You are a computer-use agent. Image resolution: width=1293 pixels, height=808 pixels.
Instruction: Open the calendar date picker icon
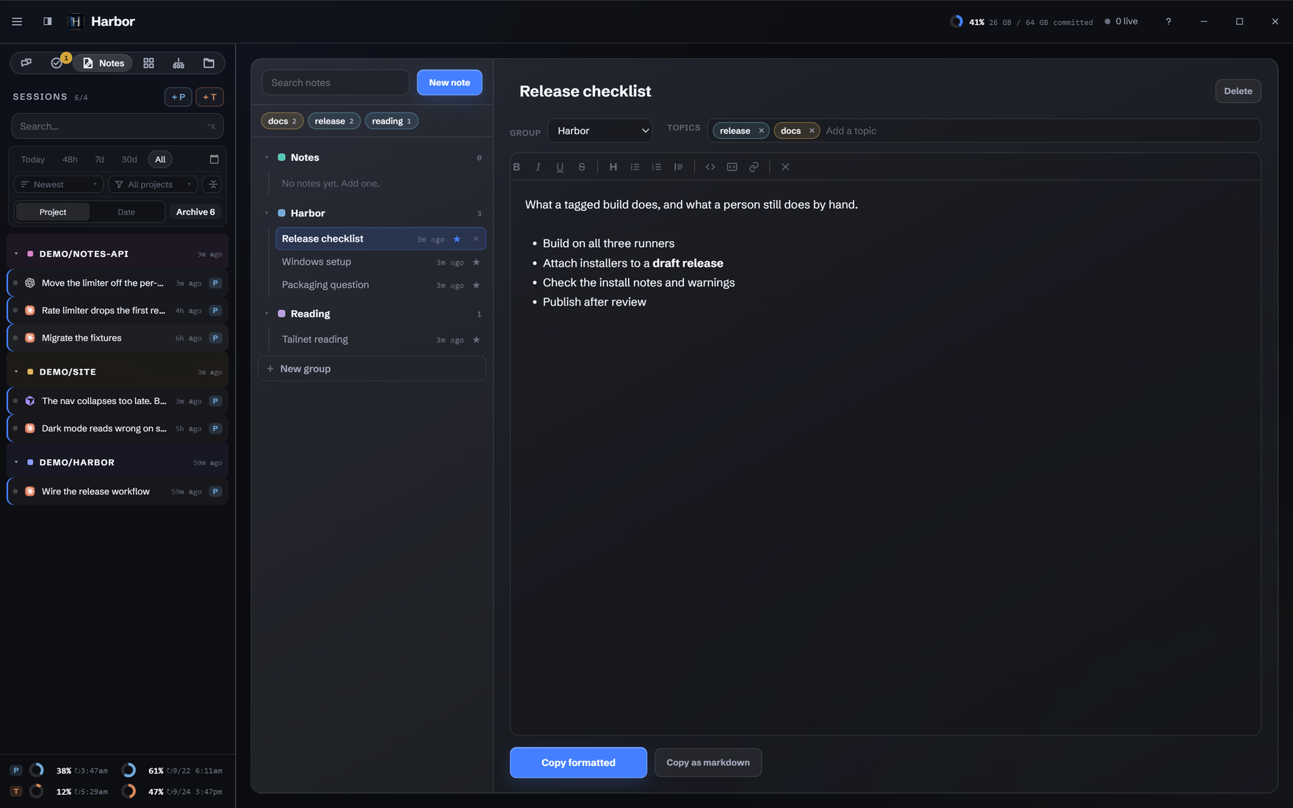pos(215,159)
